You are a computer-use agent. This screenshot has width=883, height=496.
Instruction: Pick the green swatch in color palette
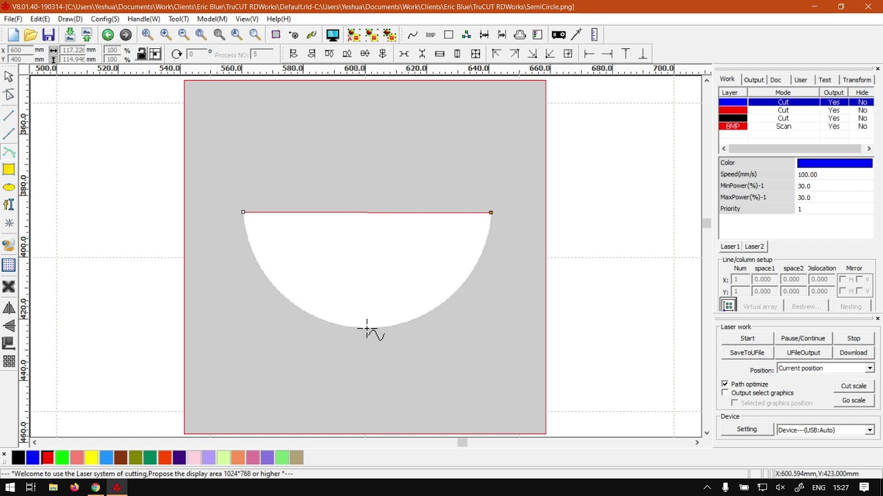point(62,457)
